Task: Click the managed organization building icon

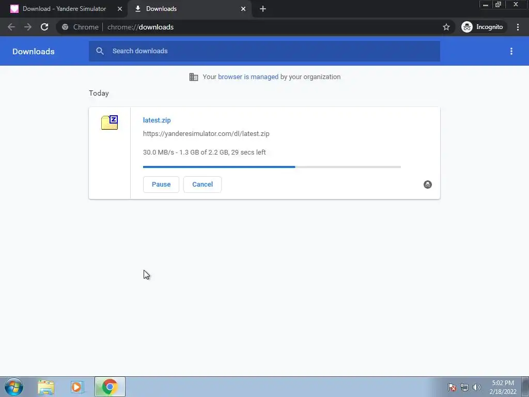Action: pyautogui.click(x=194, y=77)
